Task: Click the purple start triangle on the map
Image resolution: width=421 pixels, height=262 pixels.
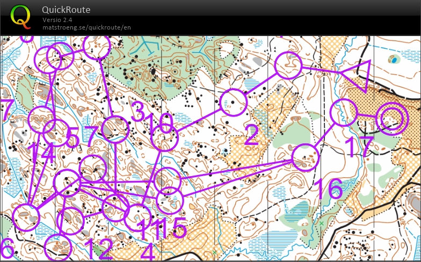Action: tap(356, 76)
